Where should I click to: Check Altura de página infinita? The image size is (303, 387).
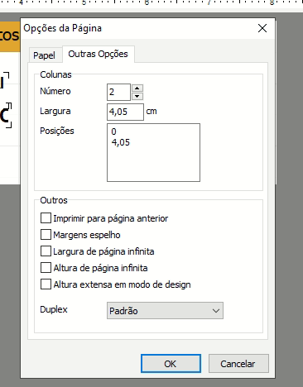click(x=46, y=268)
